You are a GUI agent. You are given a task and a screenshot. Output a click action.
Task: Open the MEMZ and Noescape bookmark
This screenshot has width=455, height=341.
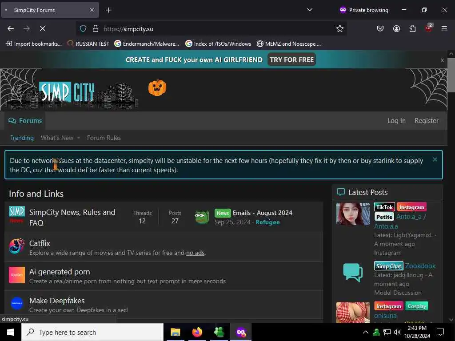[x=289, y=44]
